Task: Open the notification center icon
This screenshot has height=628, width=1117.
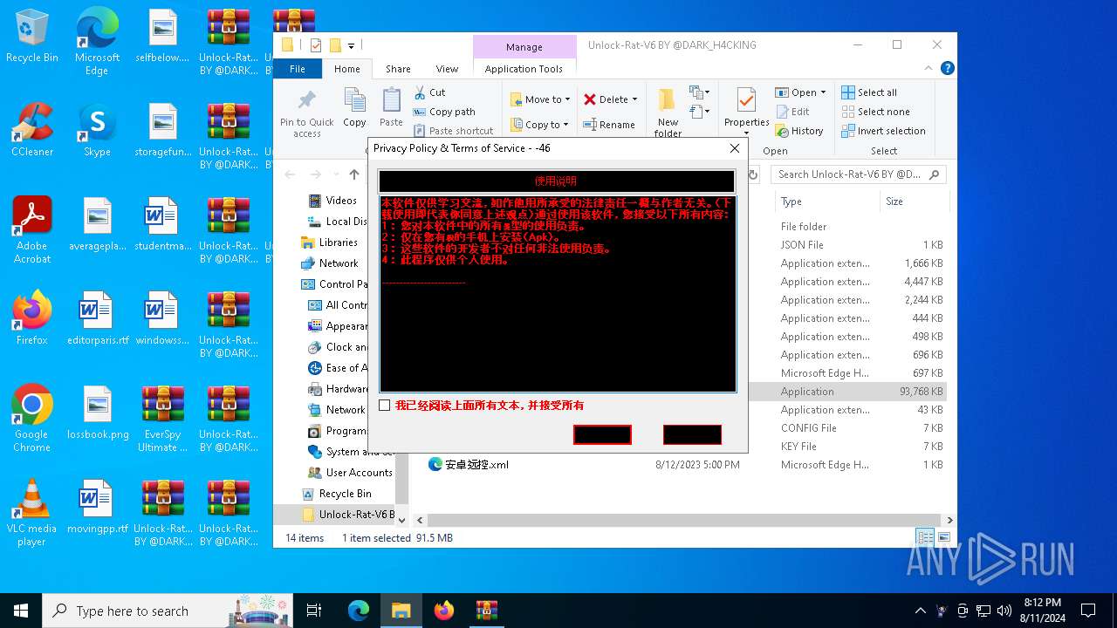Action: pyautogui.click(x=1088, y=611)
